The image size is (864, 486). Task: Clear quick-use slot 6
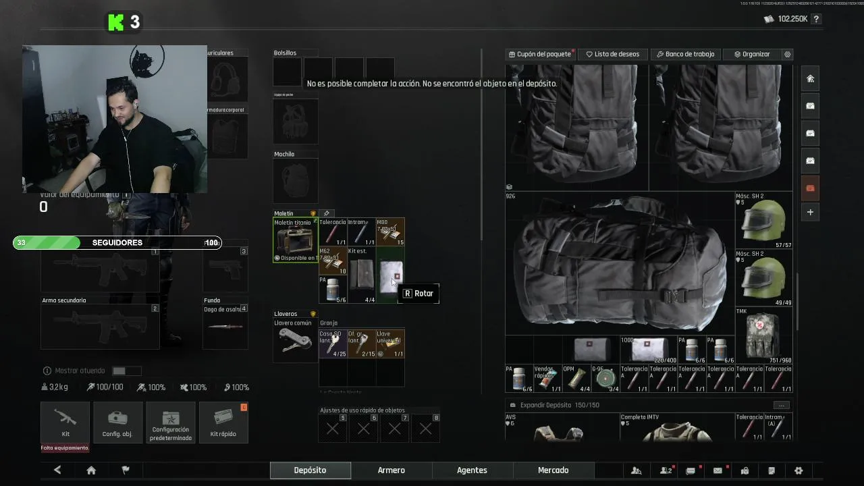(364, 428)
